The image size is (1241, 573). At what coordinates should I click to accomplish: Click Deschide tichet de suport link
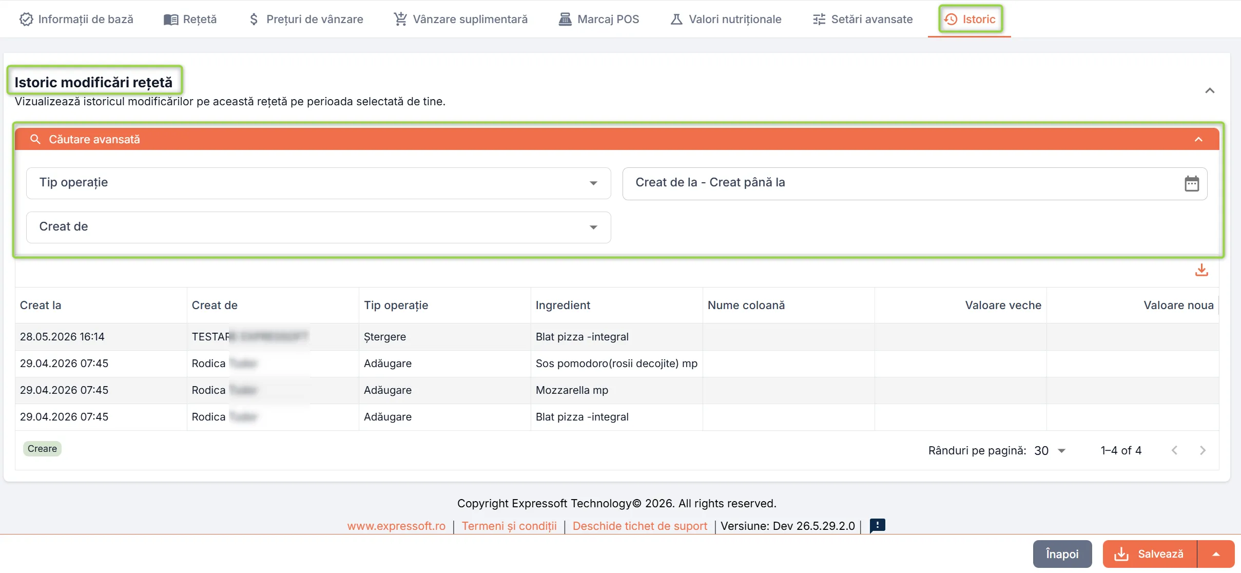(x=639, y=526)
